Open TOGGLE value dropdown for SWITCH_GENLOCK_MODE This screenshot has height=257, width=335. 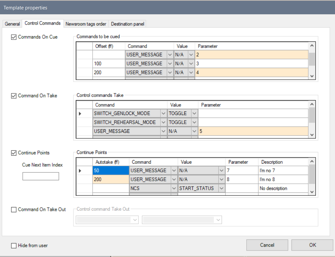pyautogui.click(x=194, y=113)
